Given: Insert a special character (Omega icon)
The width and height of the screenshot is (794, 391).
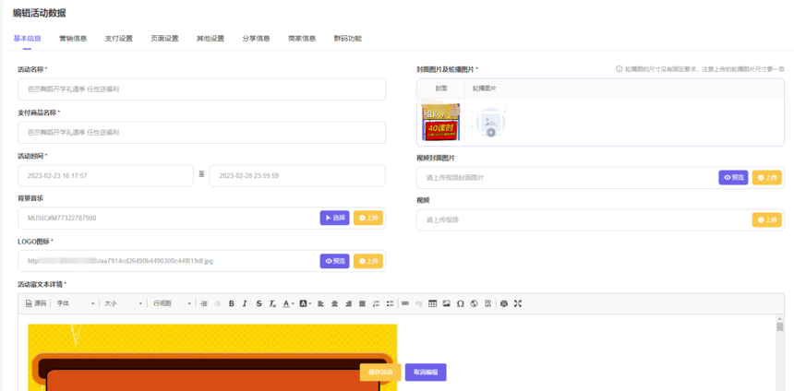Looking at the screenshot, I should (461, 303).
